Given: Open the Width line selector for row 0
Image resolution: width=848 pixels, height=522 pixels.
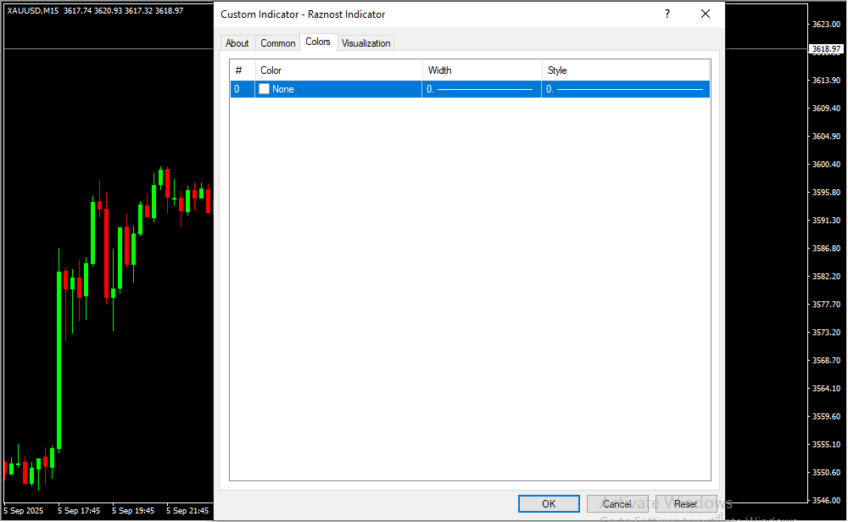Looking at the screenshot, I should (481, 89).
